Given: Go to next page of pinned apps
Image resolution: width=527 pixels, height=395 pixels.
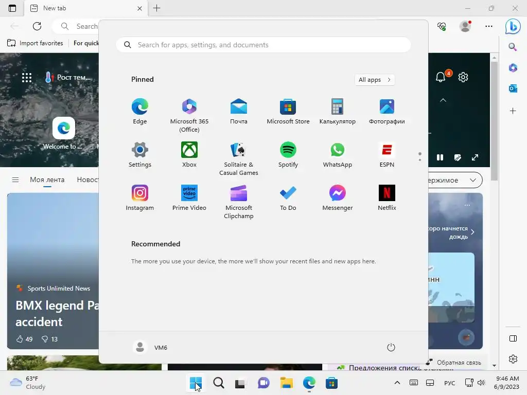Looking at the screenshot, I should (420, 160).
